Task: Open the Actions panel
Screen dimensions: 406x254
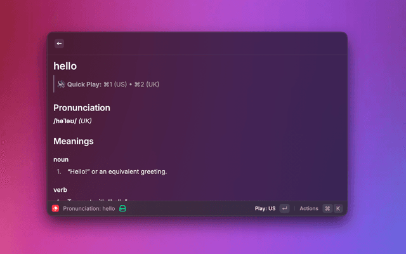Action: [309, 208]
